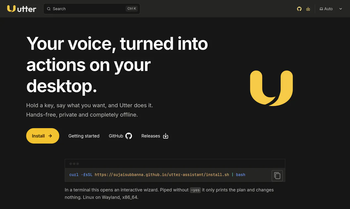Click the heading "Your voice, turned into"
The image size is (350, 209).
tap(117, 43)
